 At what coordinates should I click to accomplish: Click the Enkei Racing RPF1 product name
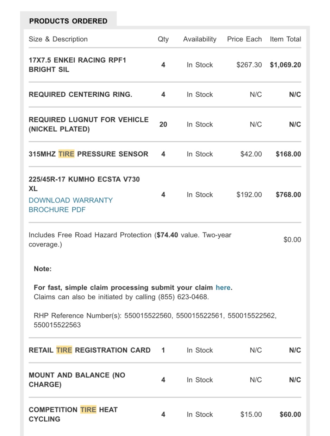(x=77, y=65)
